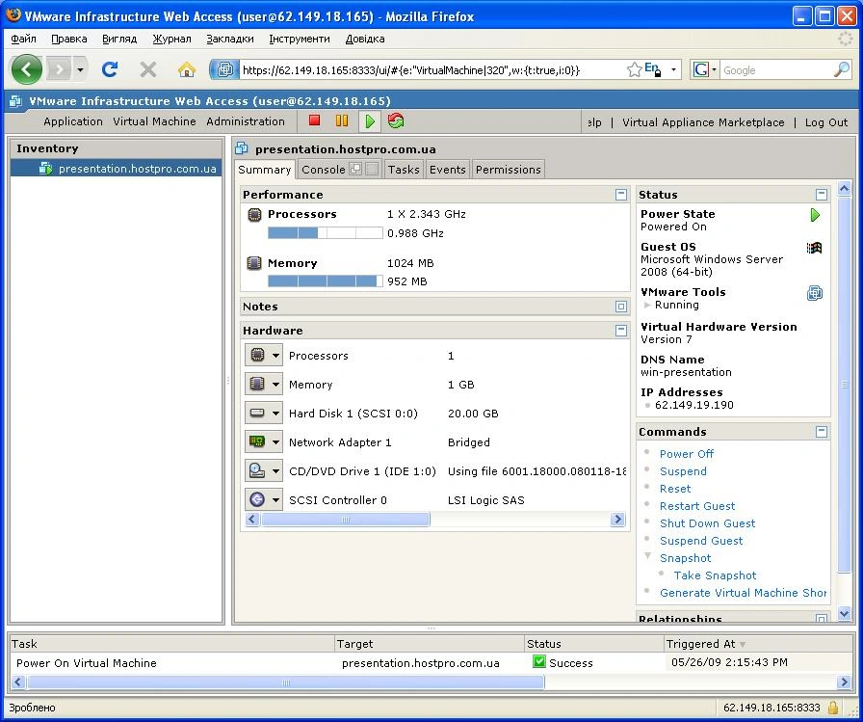Image resolution: width=863 pixels, height=722 pixels.
Task: Open Firefox Закладки menu
Action: click(230, 40)
